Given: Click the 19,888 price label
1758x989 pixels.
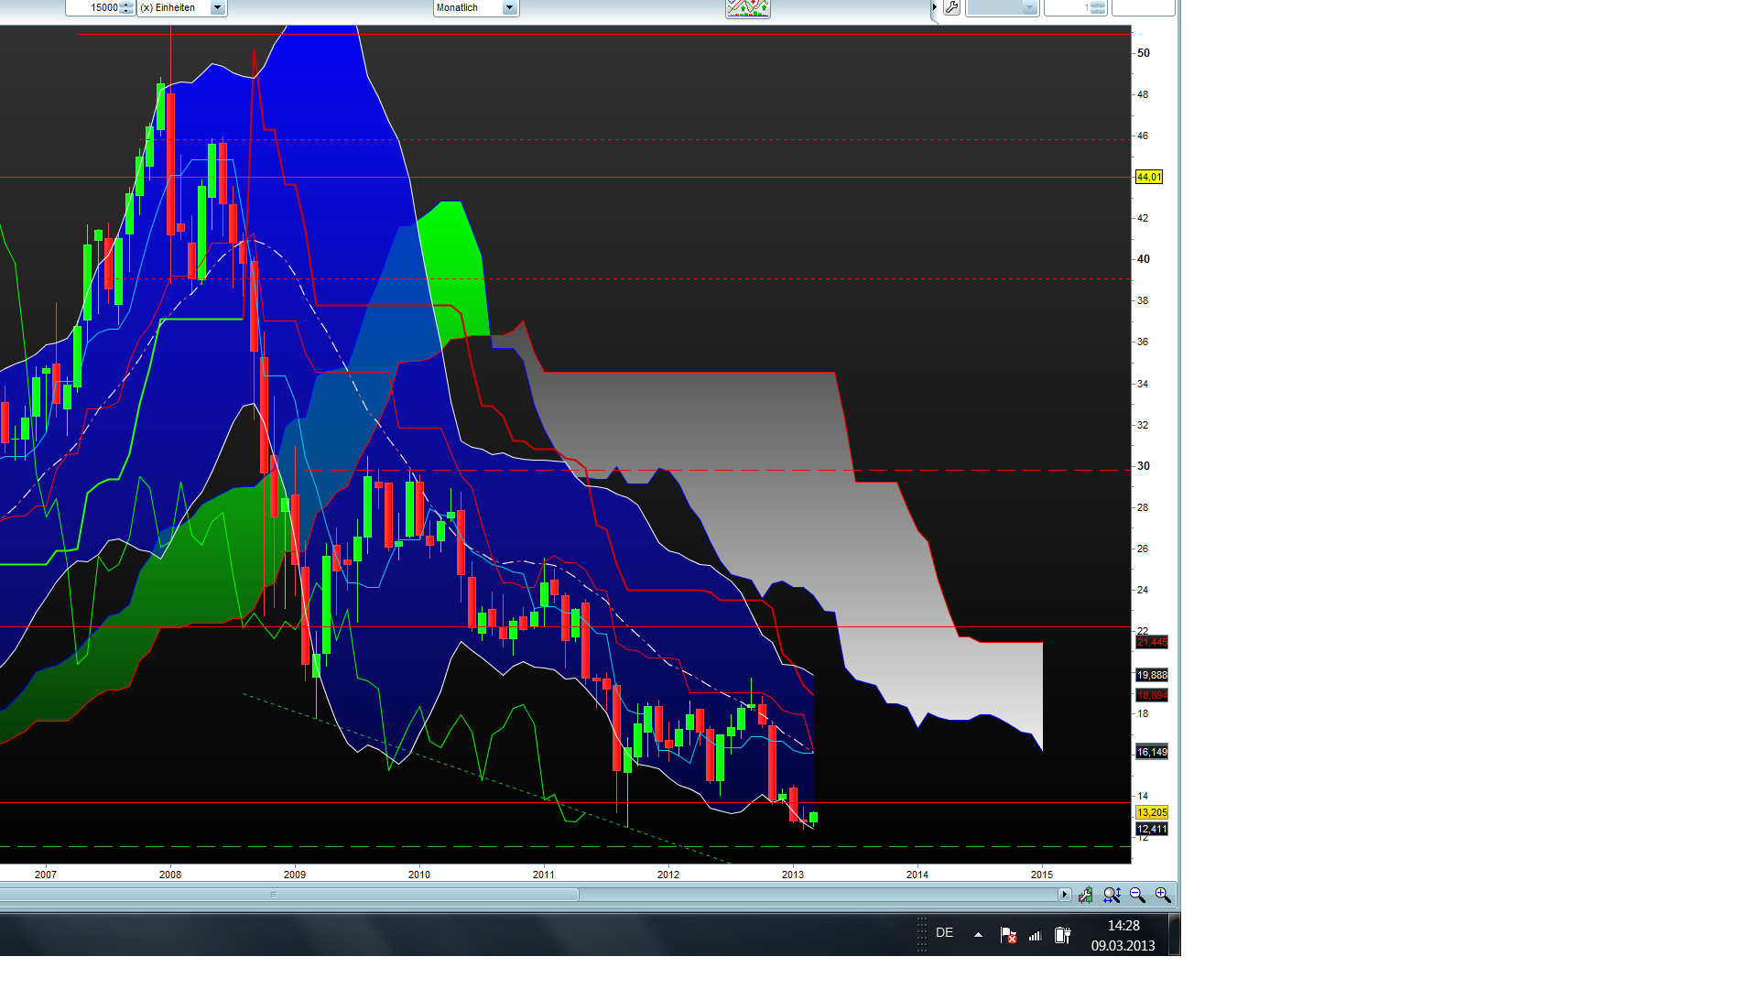Looking at the screenshot, I should coord(1152,675).
